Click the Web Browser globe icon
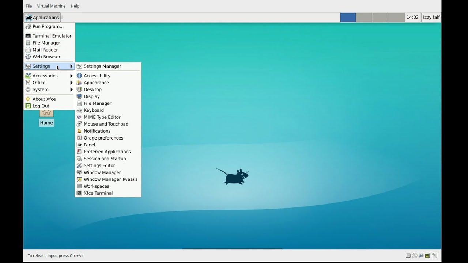 [x=28, y=57]
